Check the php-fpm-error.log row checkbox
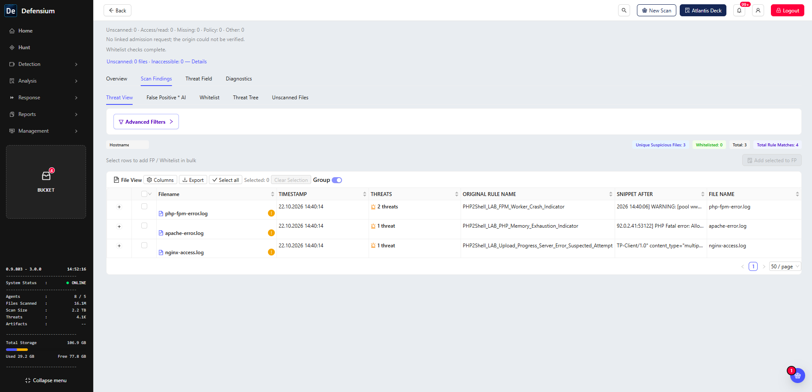The height and width of the screenshot is (392, 812). tap(144, 206)
